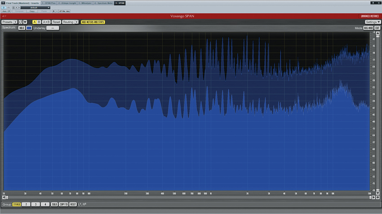The image size is (382, 214).
Task: Toggle the spectrum HOLD button
Action: (22, 28)
